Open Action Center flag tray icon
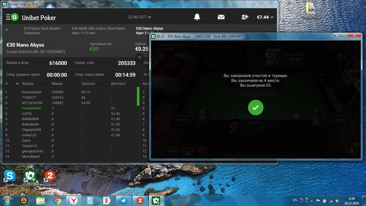This screenshot has height=206, width=366. tap(318, 200)
